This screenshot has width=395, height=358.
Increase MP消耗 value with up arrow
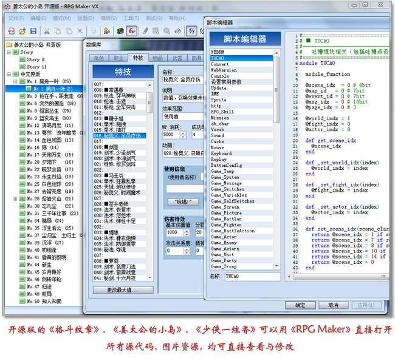coord(184,133)
